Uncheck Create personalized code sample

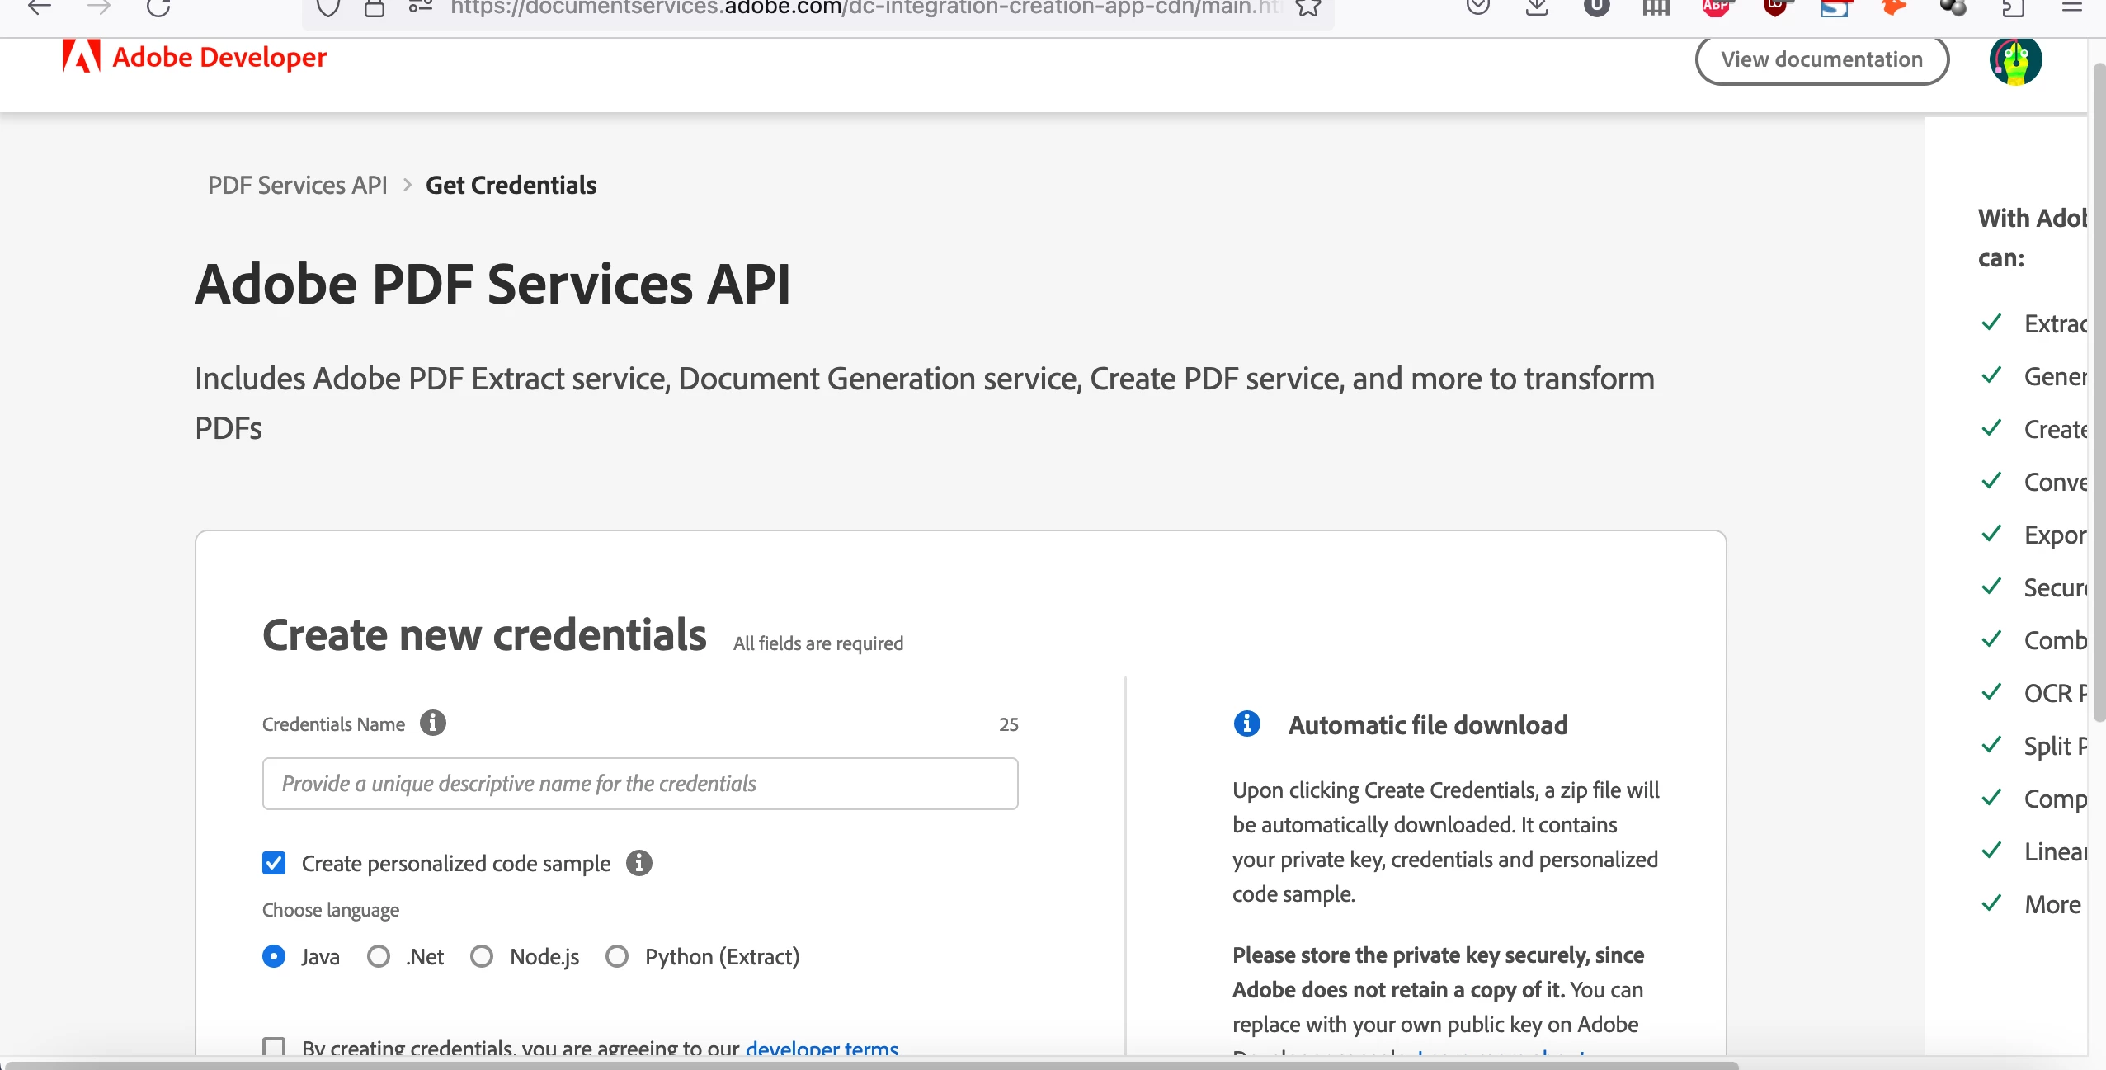click(274, 863)
